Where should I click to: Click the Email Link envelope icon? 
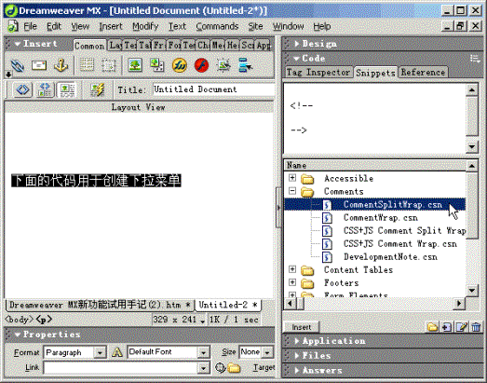click(x=39, y=65)
